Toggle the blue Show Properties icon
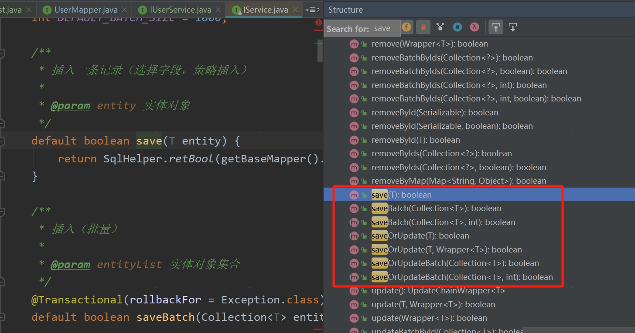The height and width of the screenshot is (333, 635). (x=457, y=27)
